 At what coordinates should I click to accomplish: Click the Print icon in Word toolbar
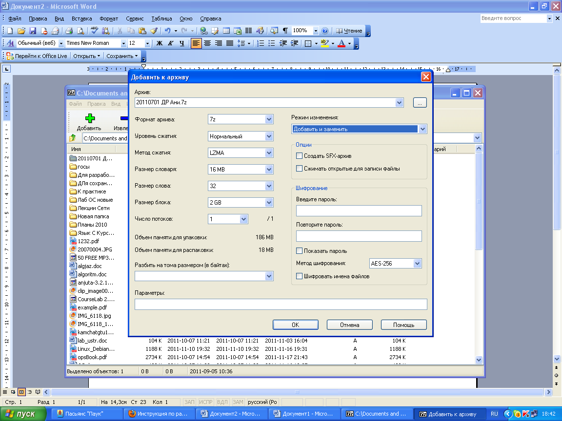click(x=69, y=31)
